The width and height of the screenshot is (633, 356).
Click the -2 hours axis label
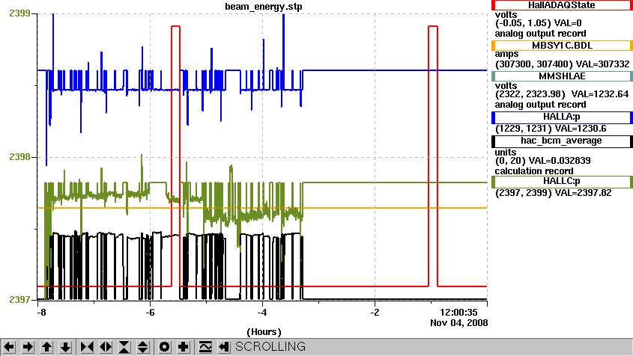[x=375, y=313]
